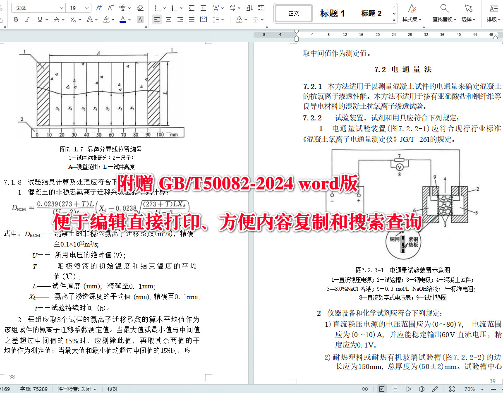Image resolution: width=503 pixels, height=393 pixels.
Task: Increase font size with A+ icon
Action: coord(99,8)
